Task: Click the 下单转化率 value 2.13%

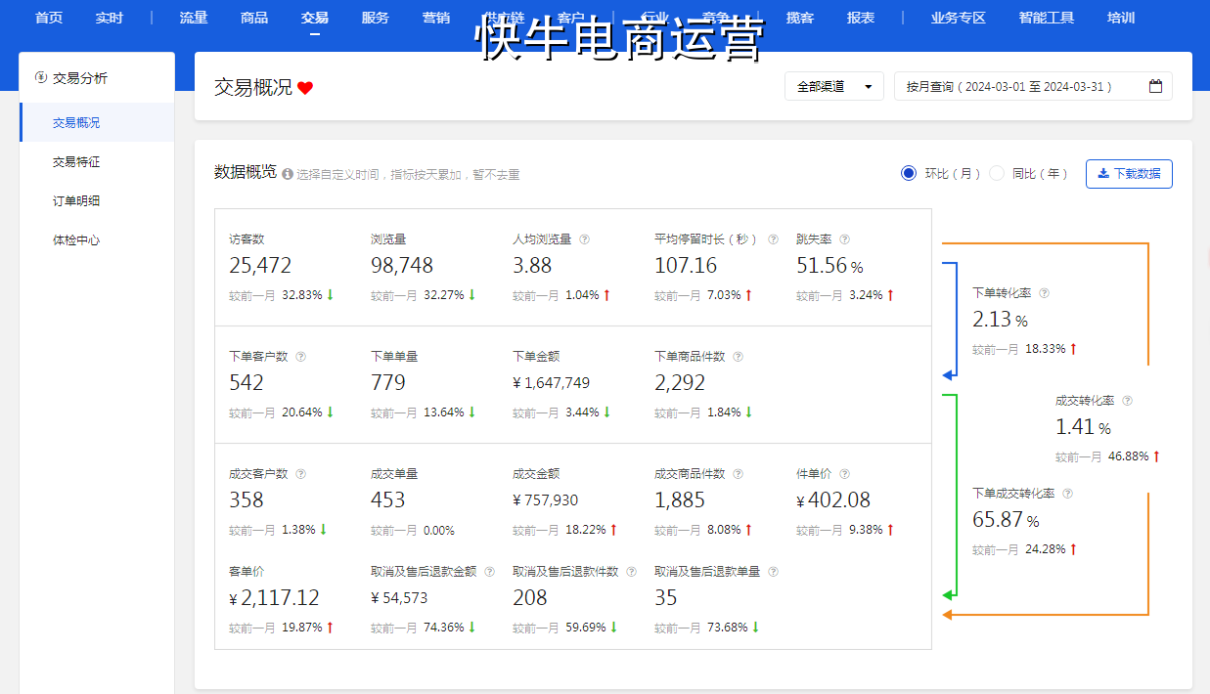Action: [1000, 320]
